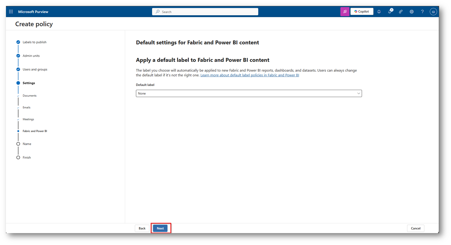Go to Microsoft Purview home title
This screenshot has height=245, width=451.
click(x=33, y=12)
